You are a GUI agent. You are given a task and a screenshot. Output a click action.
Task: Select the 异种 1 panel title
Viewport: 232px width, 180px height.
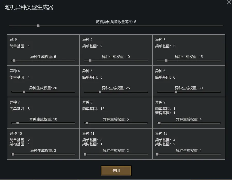click(14, 40)
